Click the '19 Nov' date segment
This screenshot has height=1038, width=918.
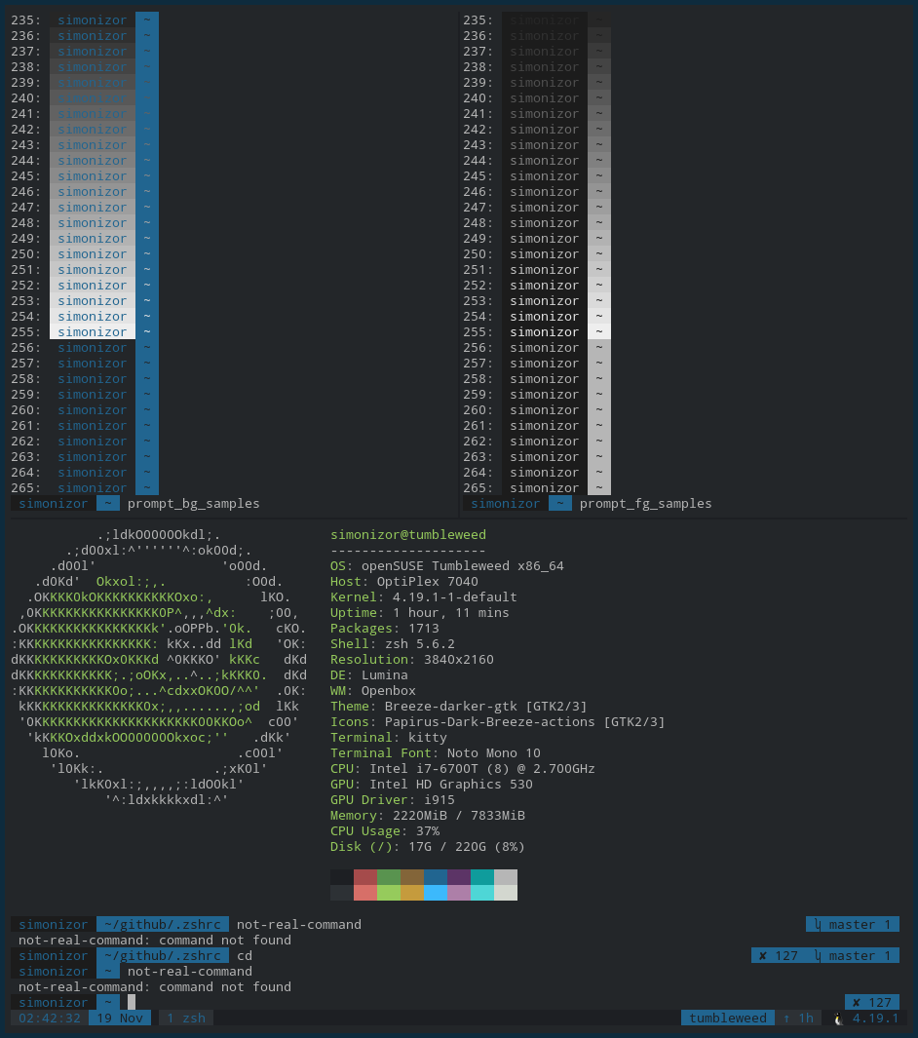(120, 1019)
